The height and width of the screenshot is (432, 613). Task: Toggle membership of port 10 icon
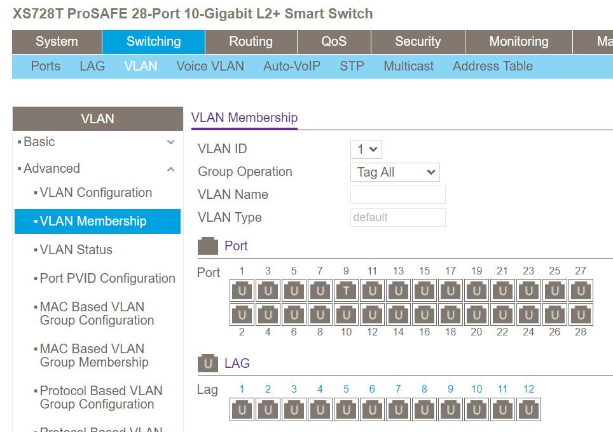tap(346, 314)
